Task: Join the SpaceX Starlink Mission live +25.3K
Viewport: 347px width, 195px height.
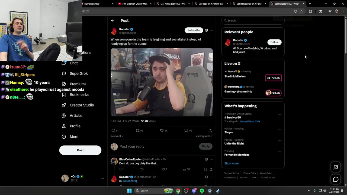Action: pos(273,78)
